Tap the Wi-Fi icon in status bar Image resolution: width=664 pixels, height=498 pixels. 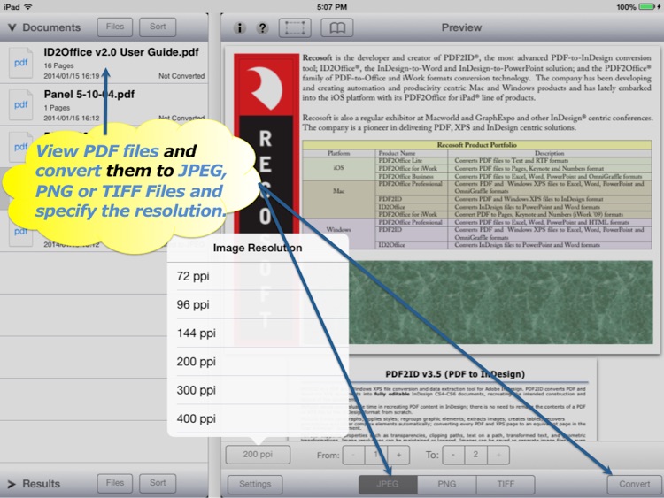28,7
